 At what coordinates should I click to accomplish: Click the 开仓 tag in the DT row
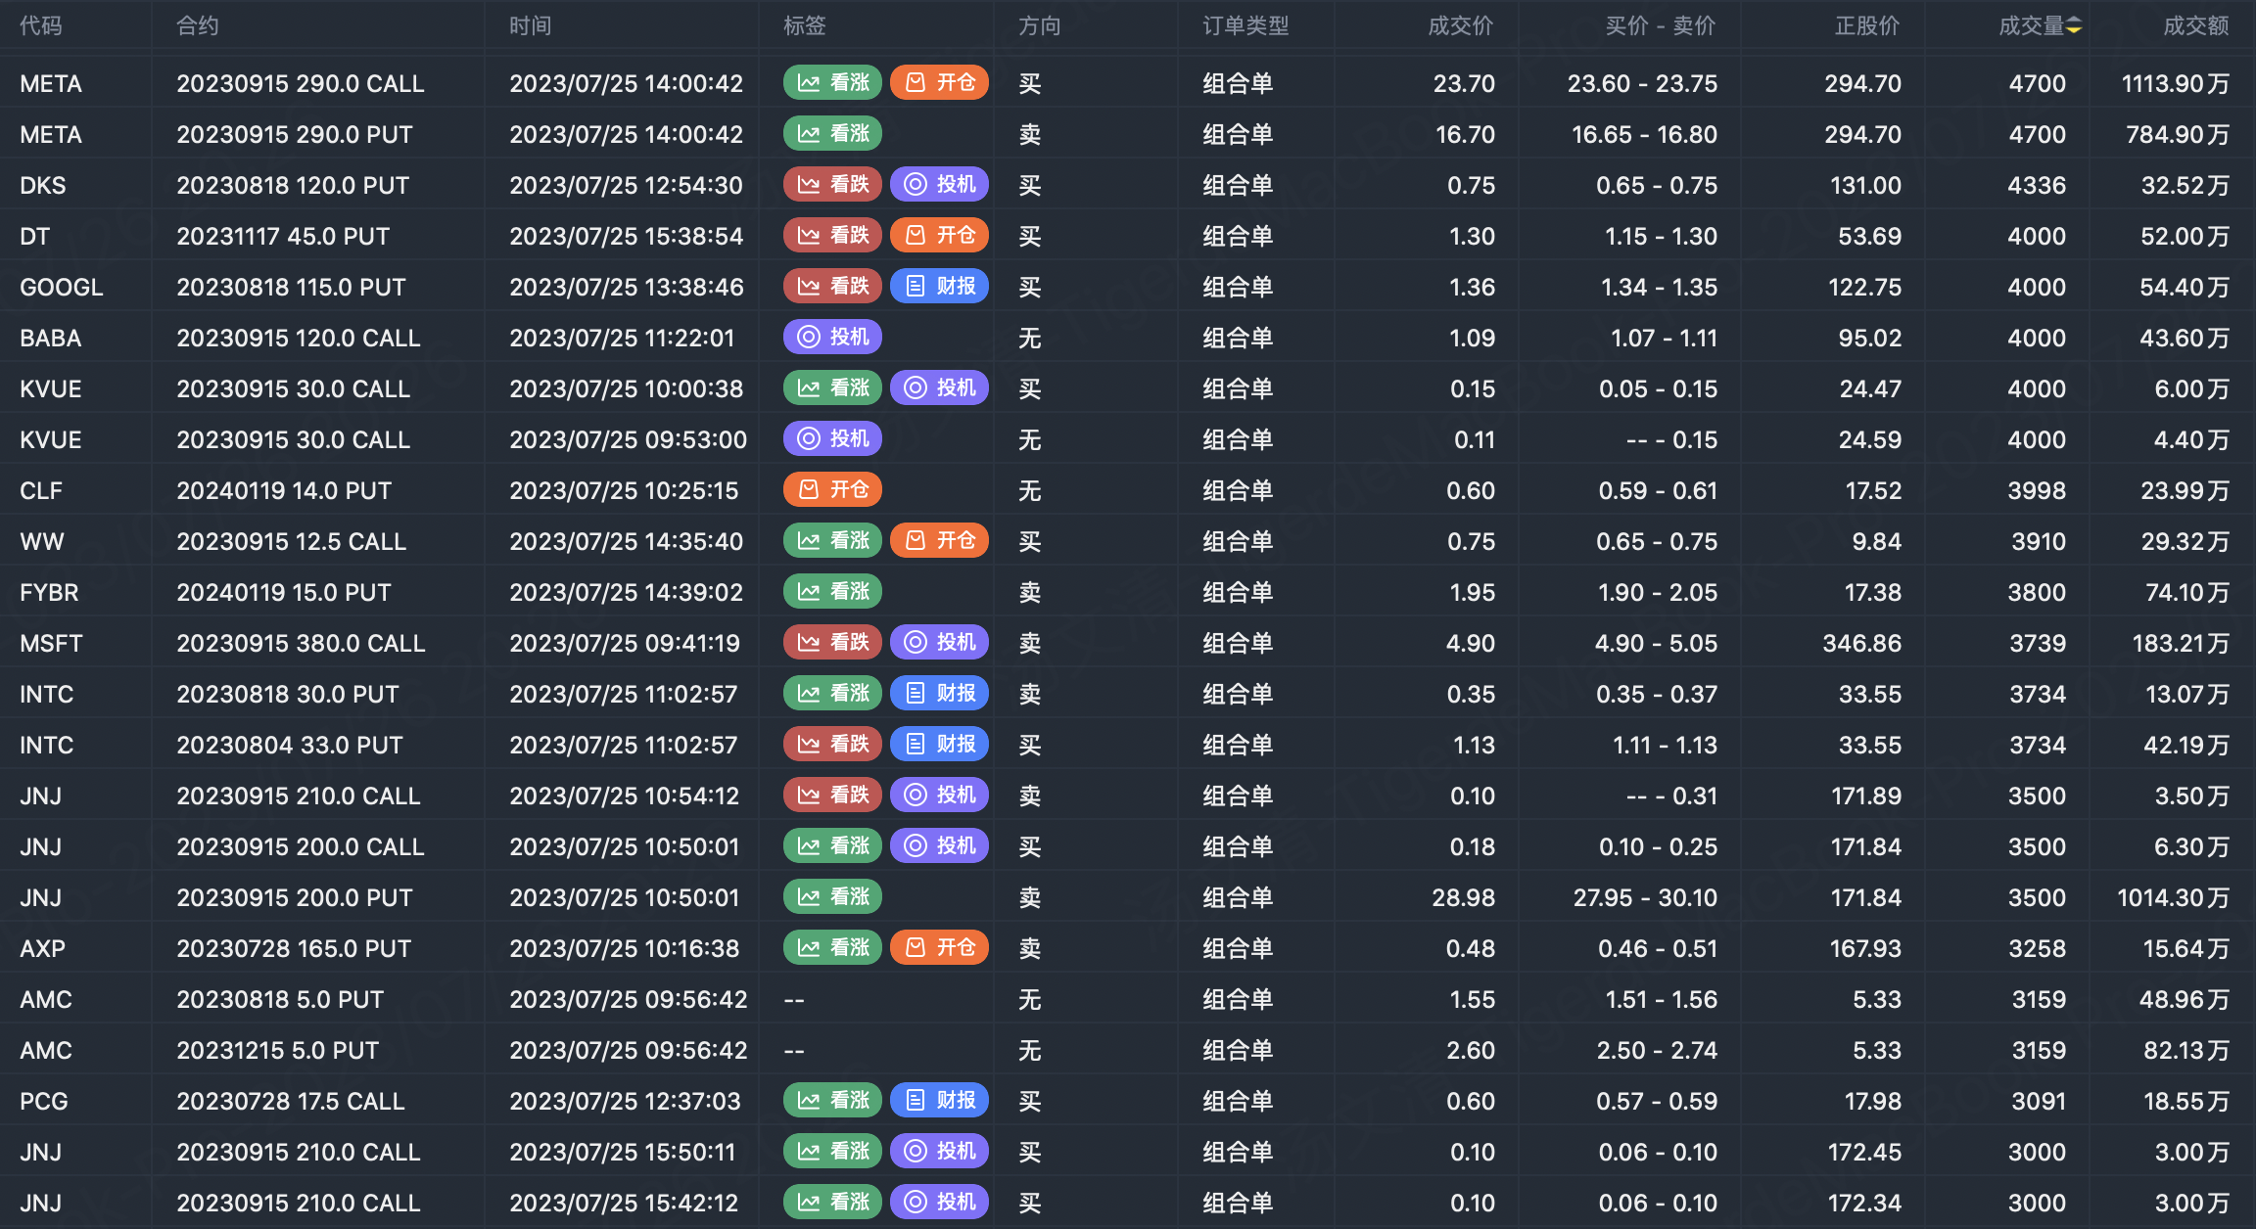point(939,236)
